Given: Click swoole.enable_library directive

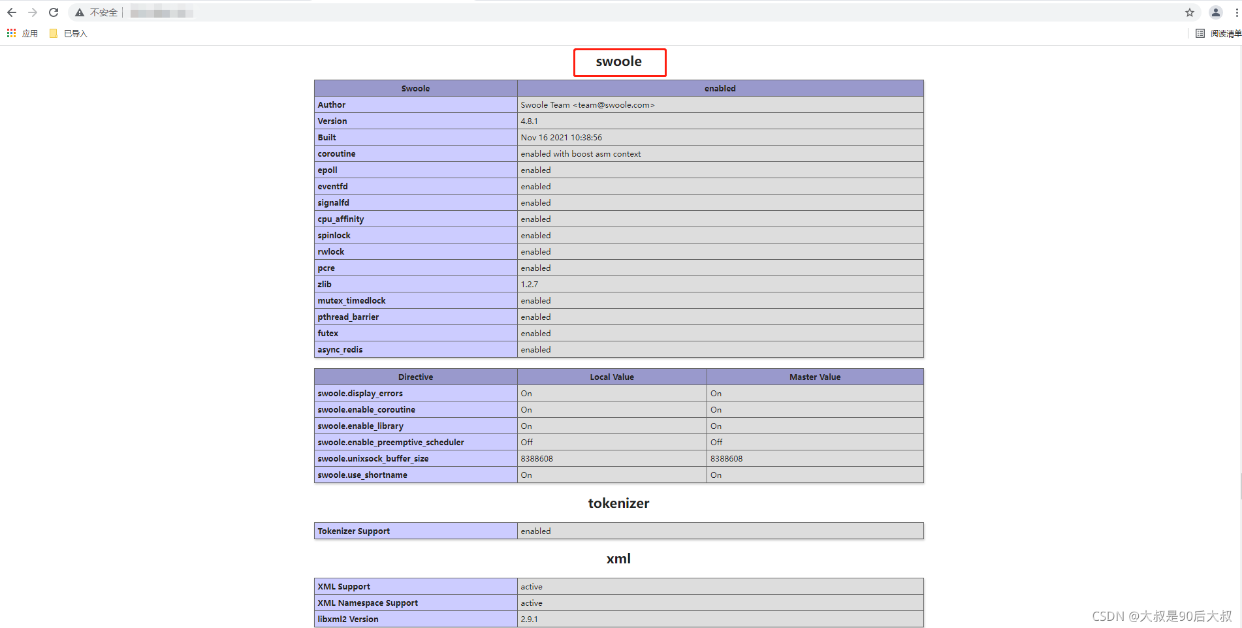Looking at the screenshot, I should pos(360,426).
